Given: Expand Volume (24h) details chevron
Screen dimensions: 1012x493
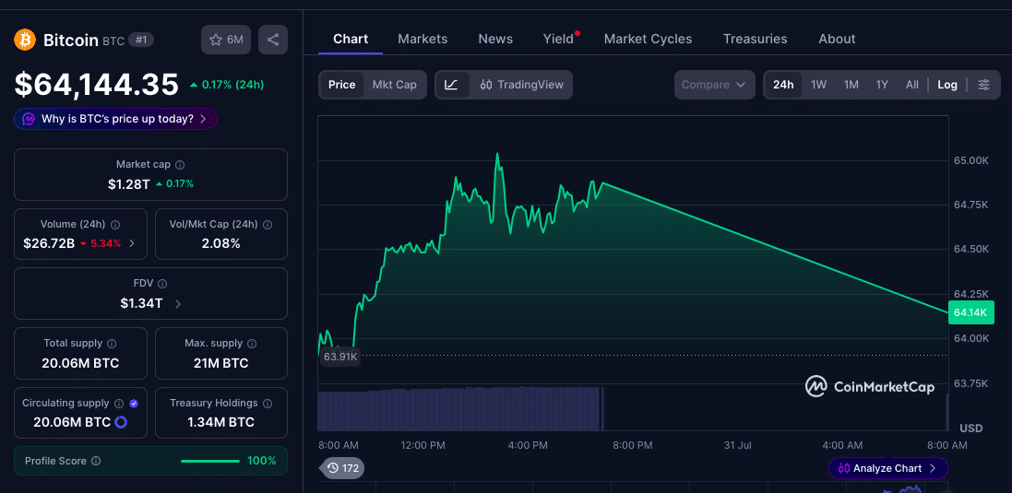Looking at the screenshot, I should point(132,243).
